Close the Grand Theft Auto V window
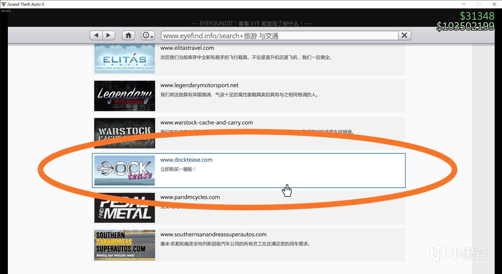The image size is (502, 274). [x=494, y=4]
